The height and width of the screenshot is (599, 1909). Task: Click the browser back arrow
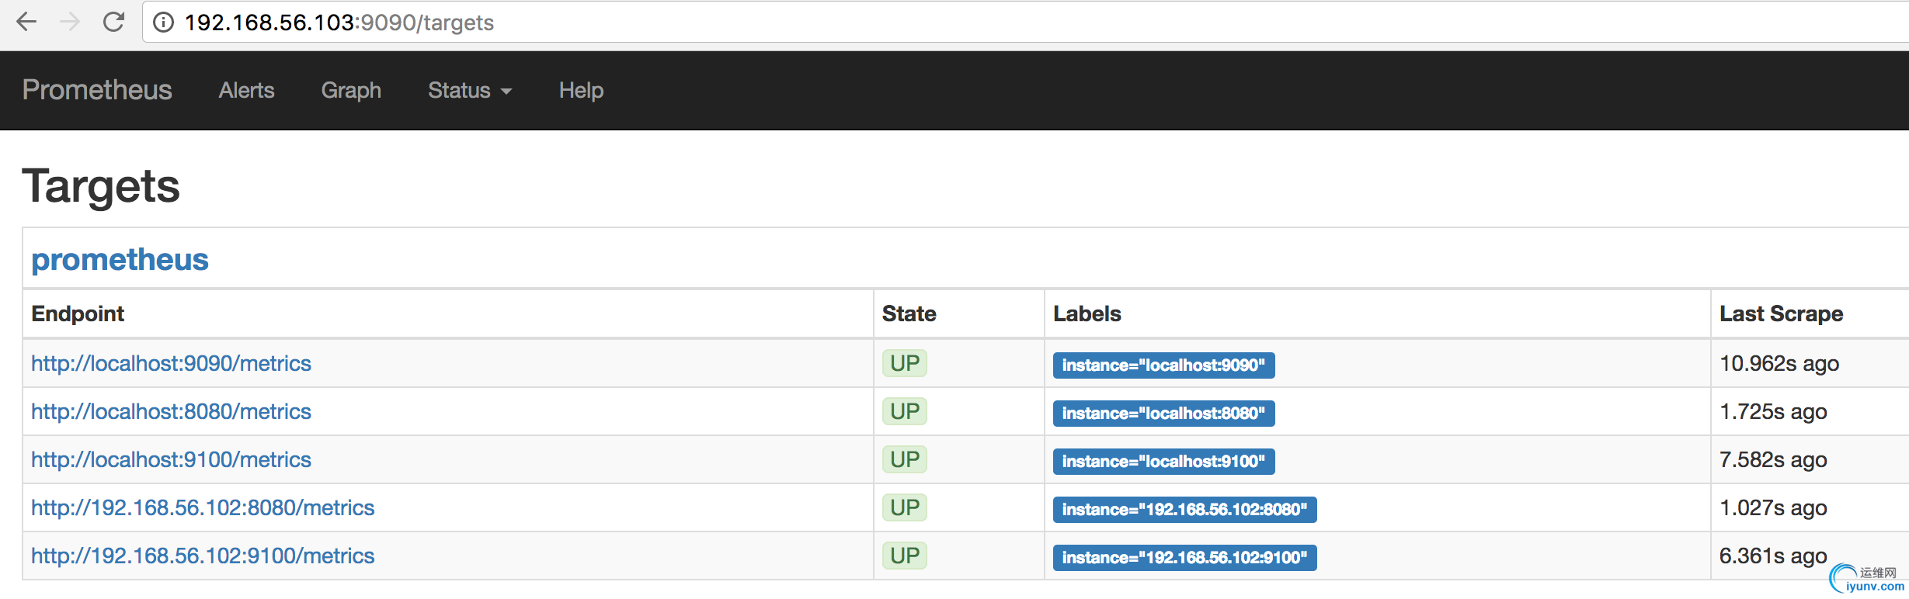(x=26, y=22)
